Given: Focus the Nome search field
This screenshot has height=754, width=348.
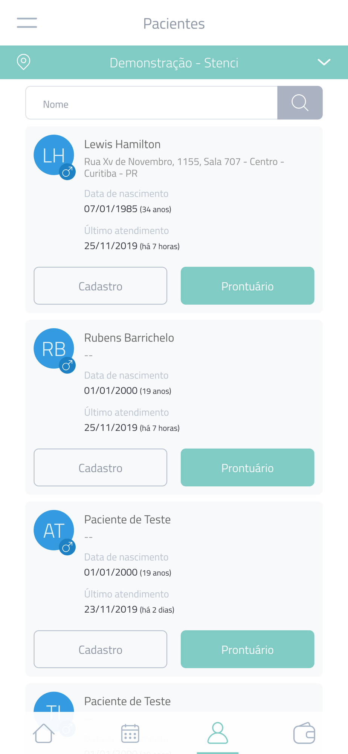Looking at the screenshot, I should pyautogui.click(x=151, y=103).
